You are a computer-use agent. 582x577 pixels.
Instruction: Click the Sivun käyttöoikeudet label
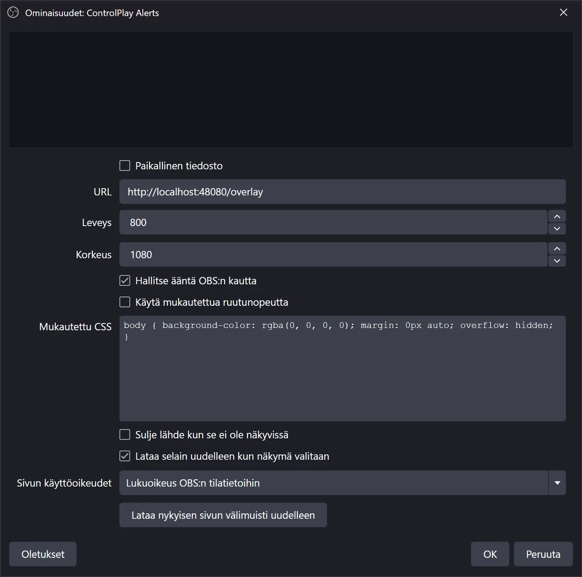click(x=64, y=483)
